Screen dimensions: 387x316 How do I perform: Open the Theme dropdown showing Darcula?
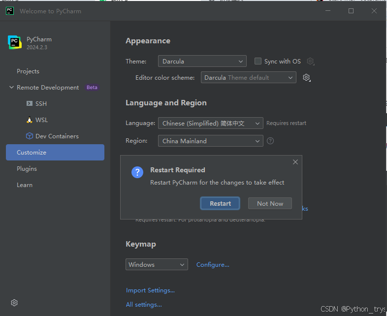(202, 61)
